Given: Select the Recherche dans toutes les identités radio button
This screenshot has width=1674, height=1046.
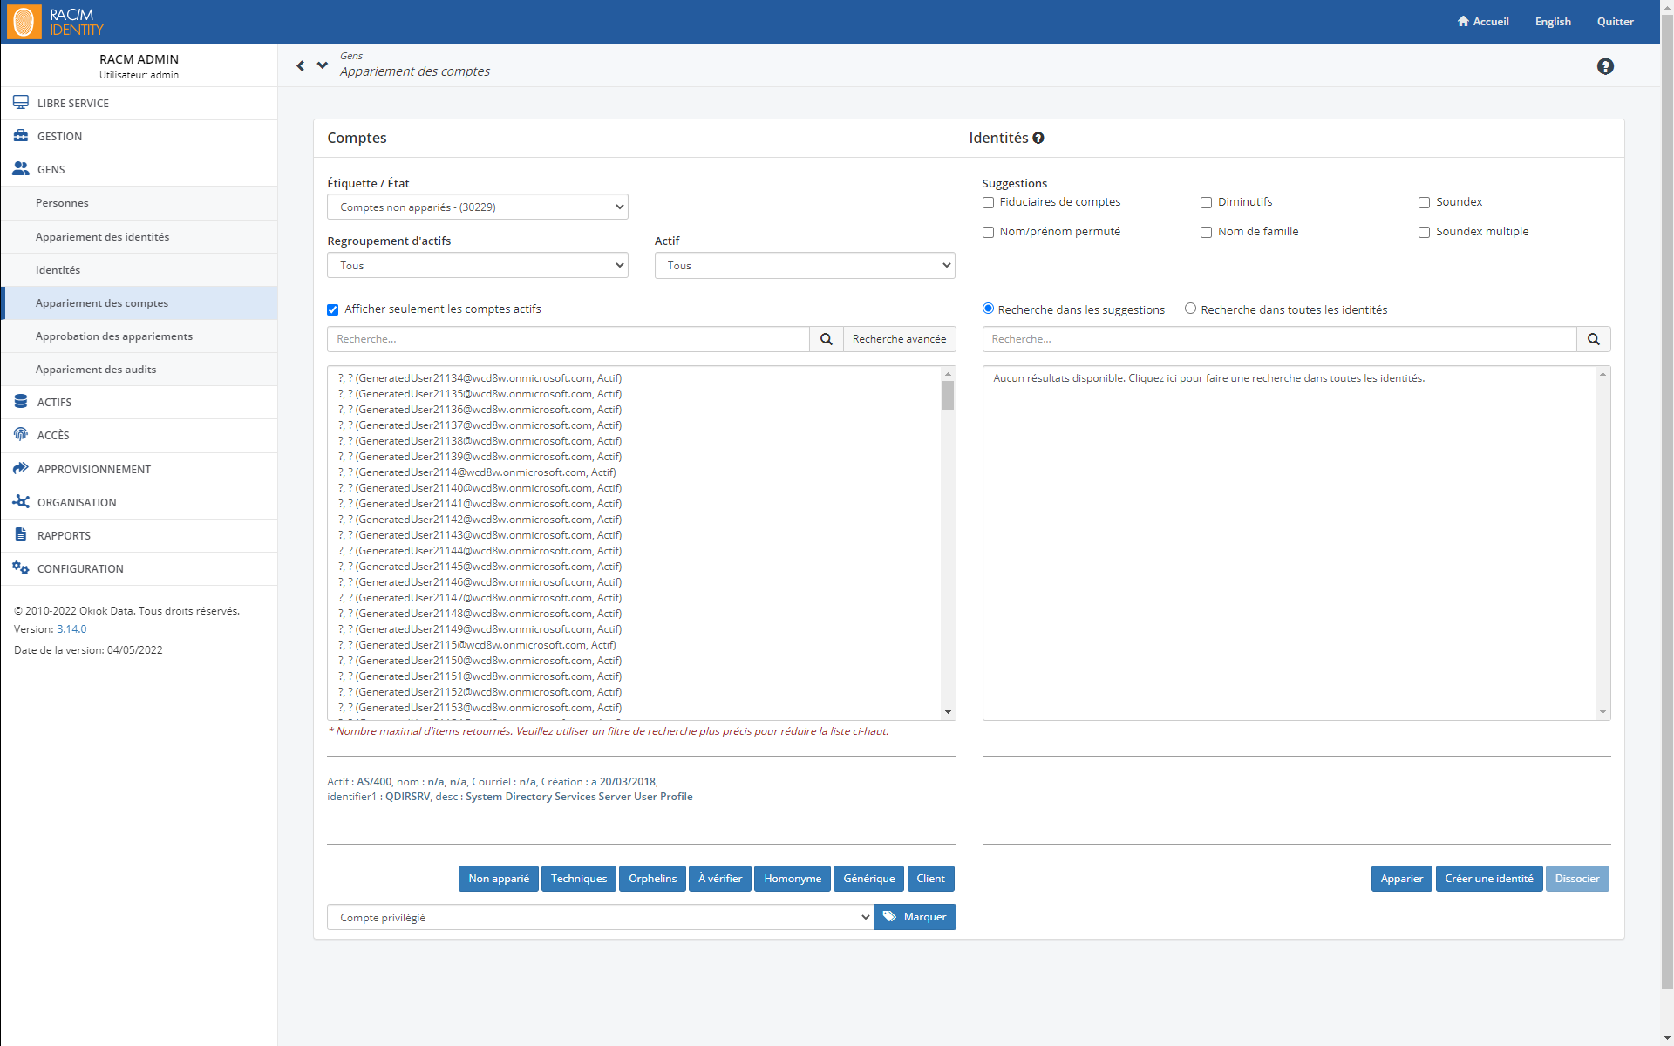Looking at the screenshot, I should (1192, 309).
